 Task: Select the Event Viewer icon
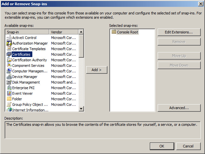tap(9, 93)
